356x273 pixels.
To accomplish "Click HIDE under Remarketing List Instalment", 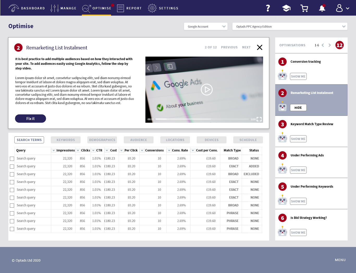I will [x=298, y=107].
